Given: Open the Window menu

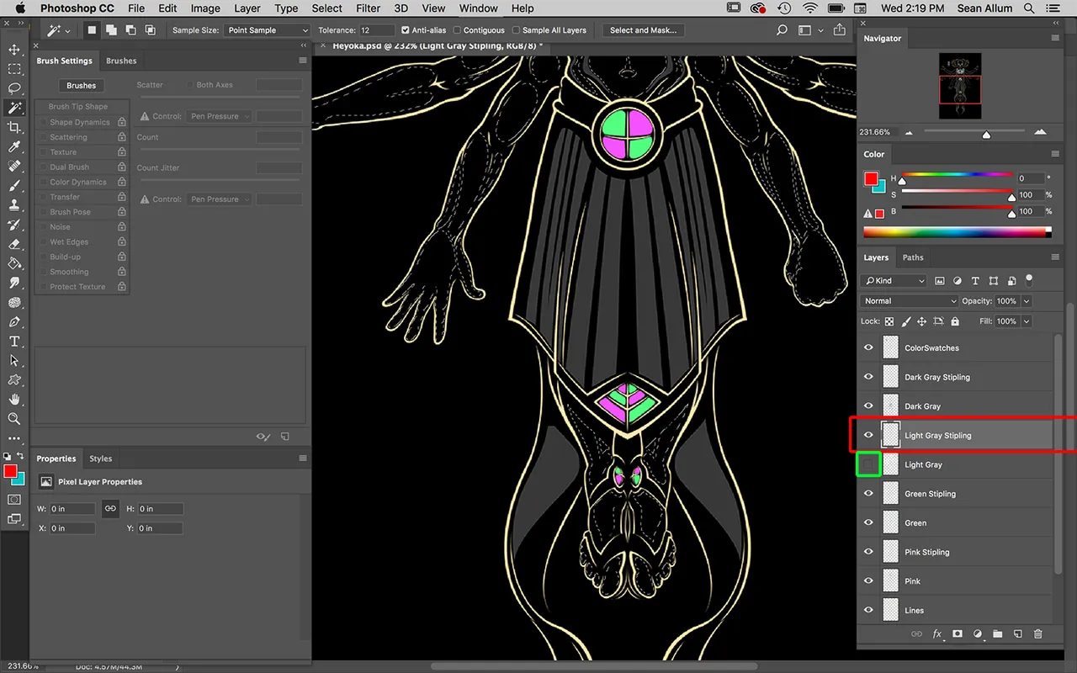Looking at the screenshot, I should [x=479, y=8].
